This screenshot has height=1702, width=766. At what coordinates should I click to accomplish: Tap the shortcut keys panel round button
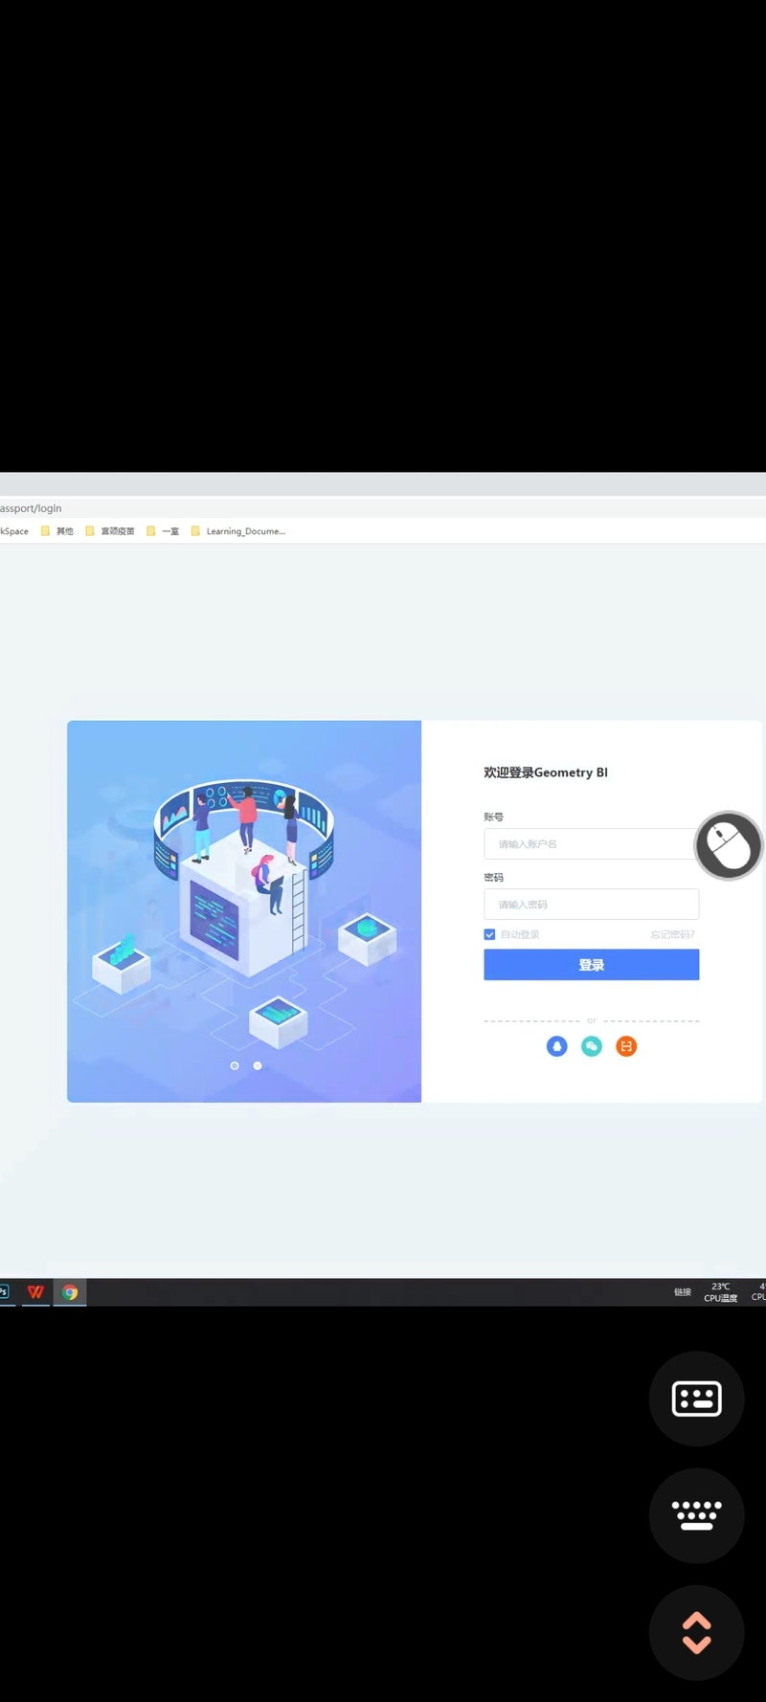(697, 1399)
